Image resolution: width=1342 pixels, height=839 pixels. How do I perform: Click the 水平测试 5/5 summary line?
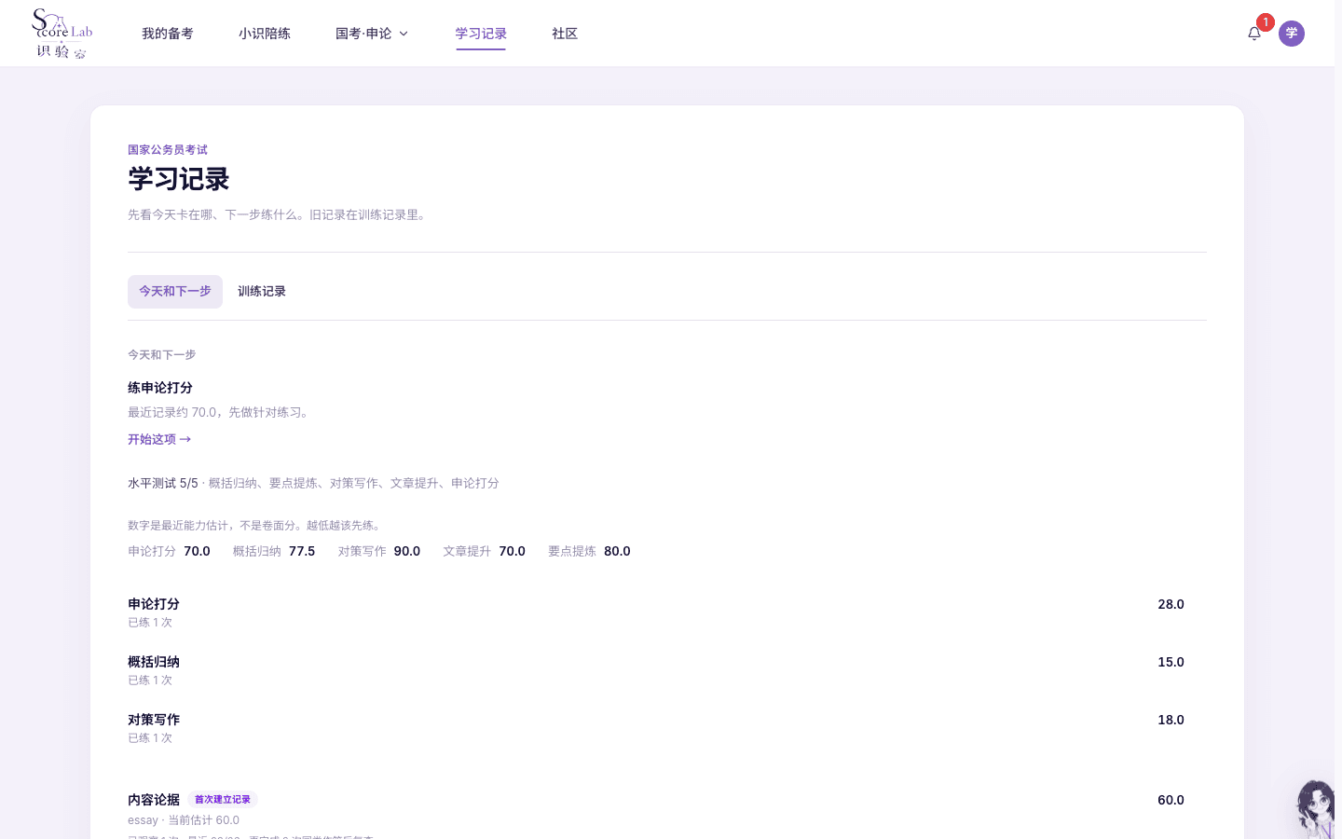(313, 483)
